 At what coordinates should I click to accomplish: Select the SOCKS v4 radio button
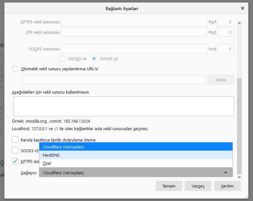[x=62, y=59]
